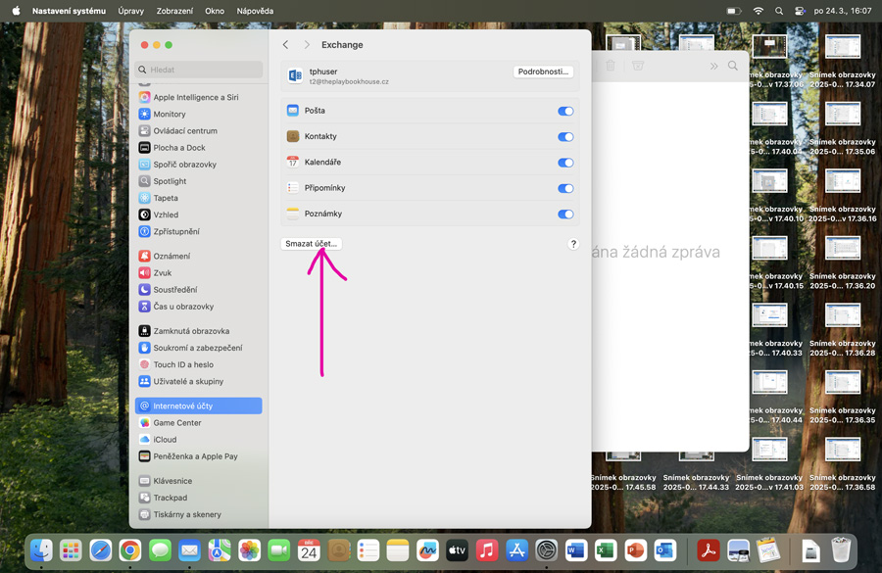Disable Pošta sync toggle
This screenshot has height=573, width=882.
click(x=565, y=111)
